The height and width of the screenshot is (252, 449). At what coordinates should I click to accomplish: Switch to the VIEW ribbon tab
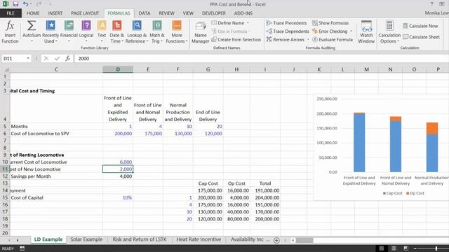188,13
